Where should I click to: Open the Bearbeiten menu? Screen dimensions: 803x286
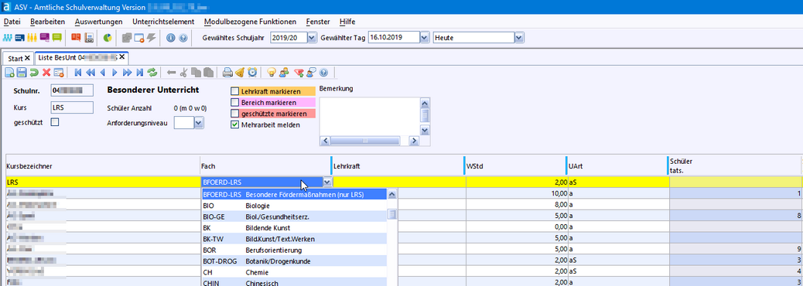[x=47, y=22]
